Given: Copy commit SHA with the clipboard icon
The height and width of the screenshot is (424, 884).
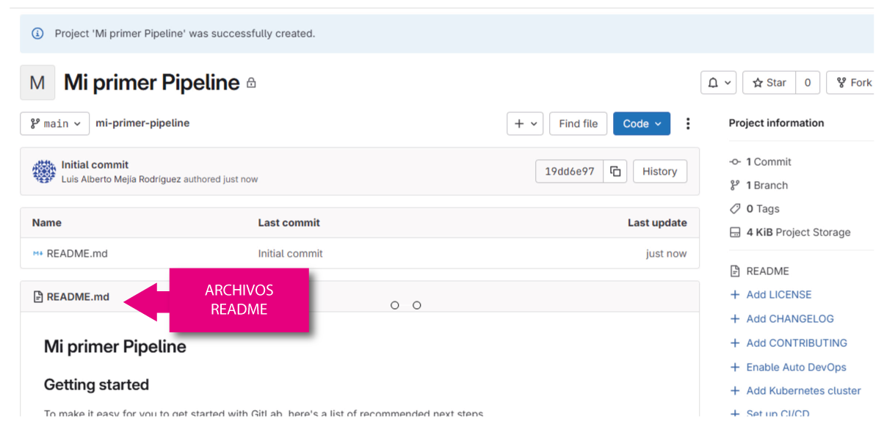Looking at the screenshot, I should point(615,172).
